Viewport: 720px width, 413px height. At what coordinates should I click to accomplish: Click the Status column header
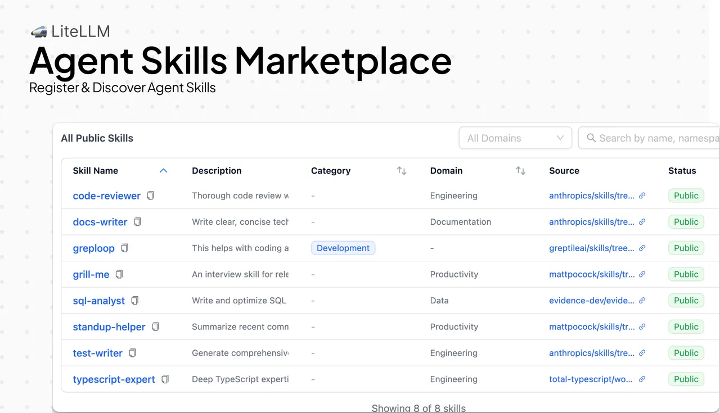(682, 170)
